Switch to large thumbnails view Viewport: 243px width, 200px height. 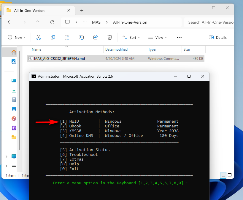[230, 175]
